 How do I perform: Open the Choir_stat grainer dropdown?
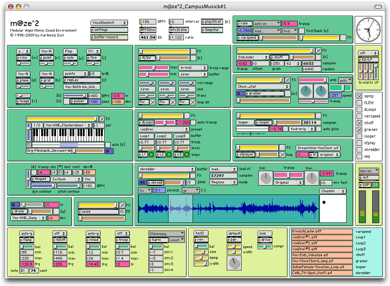(263, 87)
